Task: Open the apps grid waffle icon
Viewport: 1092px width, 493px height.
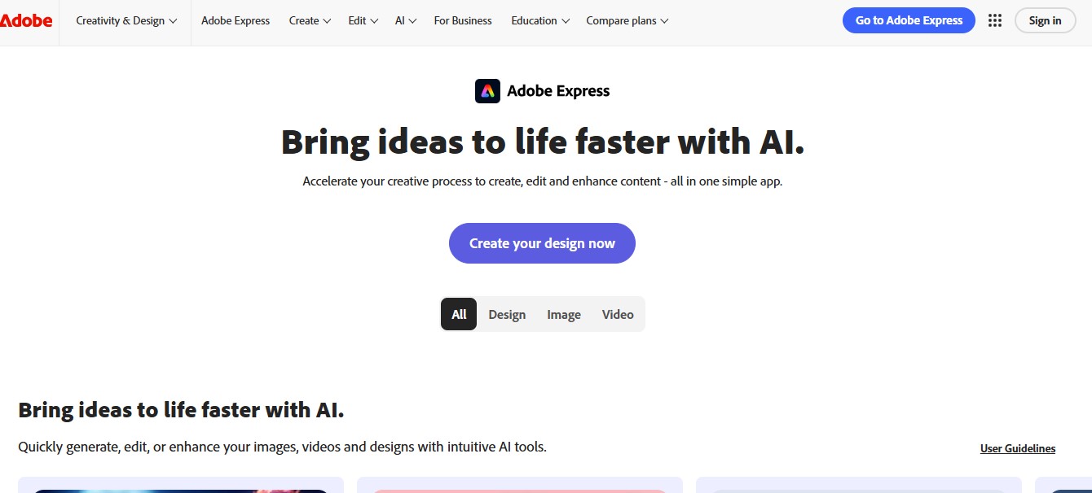Action: (995, 20)
